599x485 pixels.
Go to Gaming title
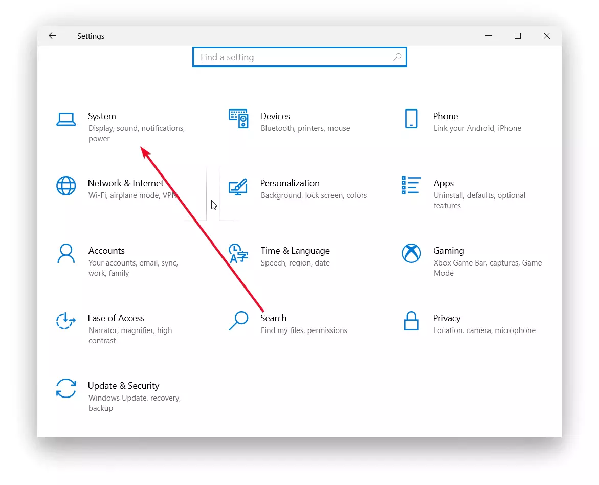point(449,251)
